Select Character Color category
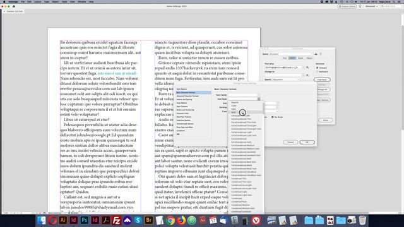The height and width of the screenshot is (227, 404). pyautogui.click(x=182, y=113)
